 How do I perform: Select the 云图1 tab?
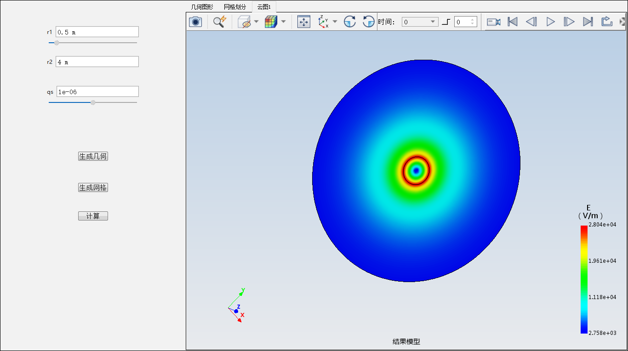264,7
